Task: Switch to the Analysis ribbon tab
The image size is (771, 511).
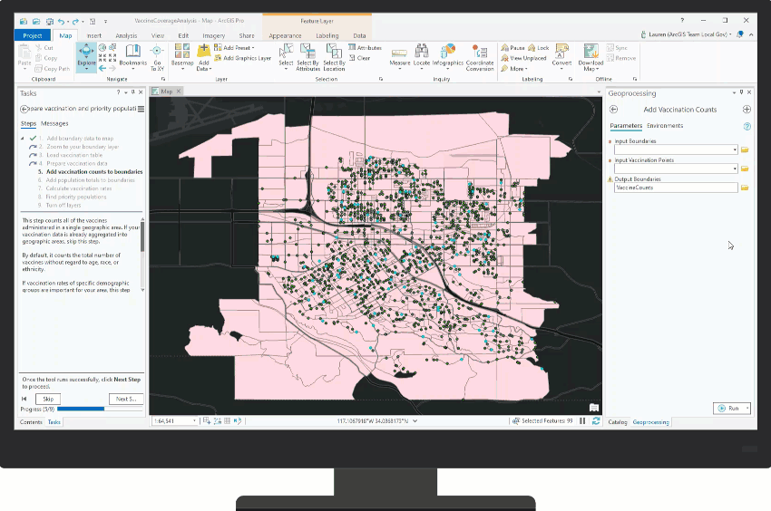Action: (126, 35)
